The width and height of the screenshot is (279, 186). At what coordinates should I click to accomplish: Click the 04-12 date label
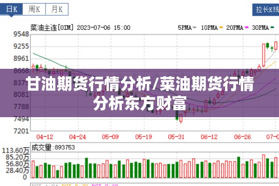(x=45, y=137)
